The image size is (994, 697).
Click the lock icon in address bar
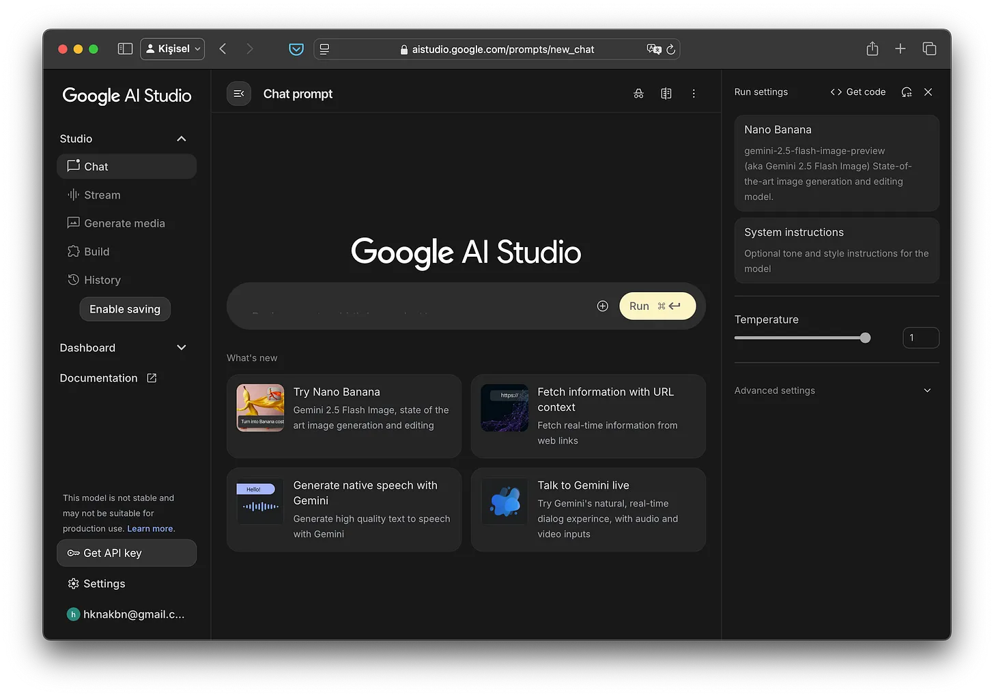(x=404, y=49)
